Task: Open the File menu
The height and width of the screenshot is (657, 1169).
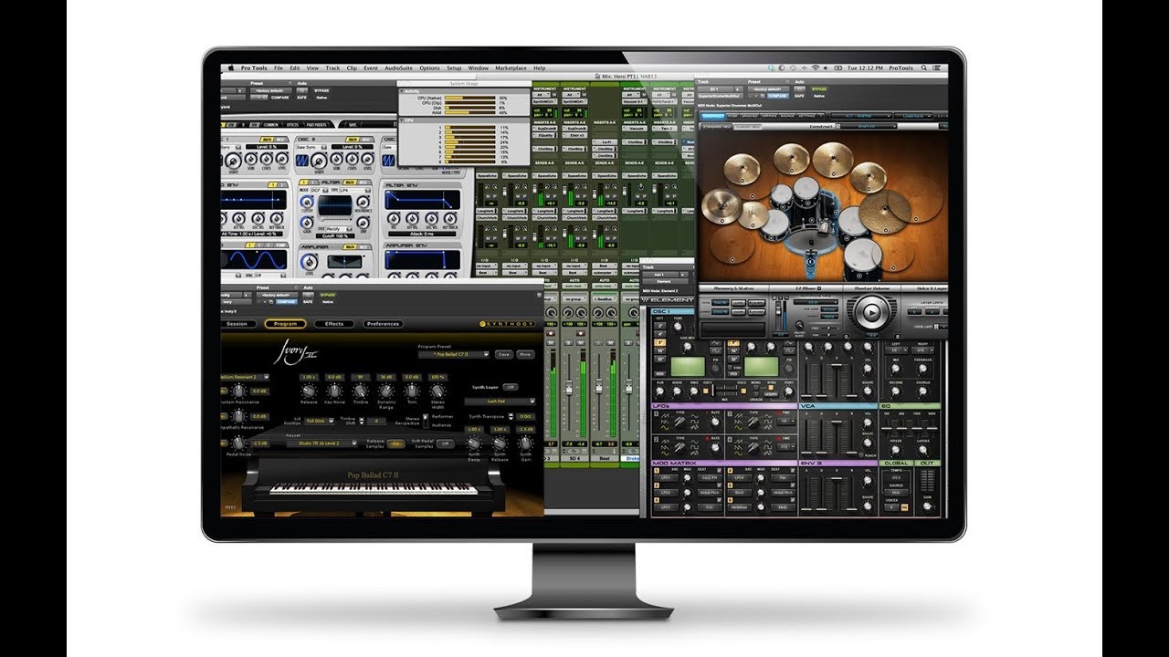Action: click(x=279, y=68)
